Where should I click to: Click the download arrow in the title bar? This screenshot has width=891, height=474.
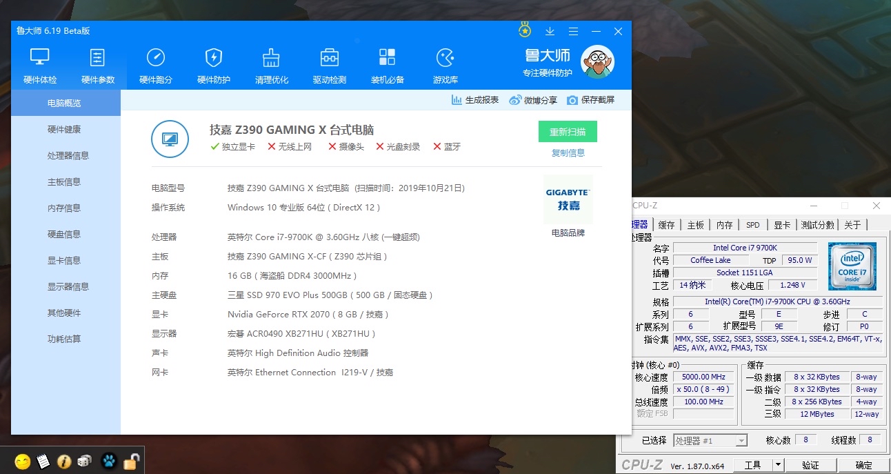pyautogui.click(x=550, y=31)
